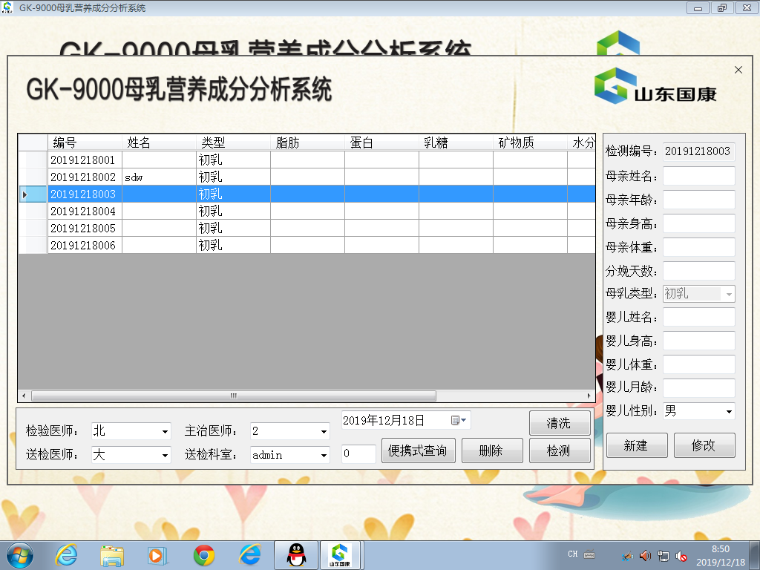Screen dimensions: 760x570
Task: Click the 蛋白 column header
Action: [x=381, y=142]
